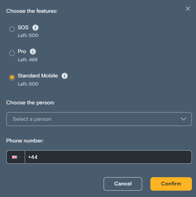Click the Cancel button
Viewport: 196px width, 197px height.
(x=123, y=184)
